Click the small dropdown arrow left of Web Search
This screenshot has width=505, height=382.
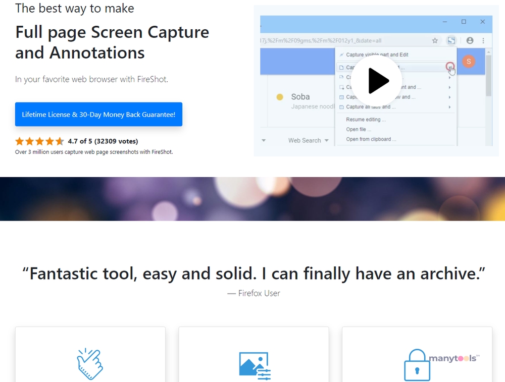(x=264, y=140)
